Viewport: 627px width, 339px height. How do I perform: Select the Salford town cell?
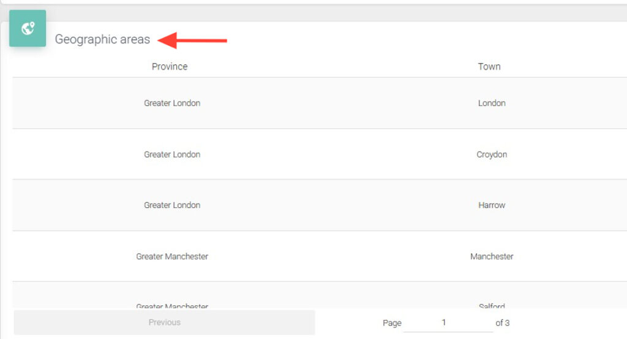point(492,305)
